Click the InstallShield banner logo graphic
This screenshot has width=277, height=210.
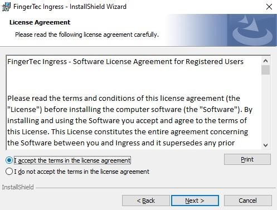(252, 30)
